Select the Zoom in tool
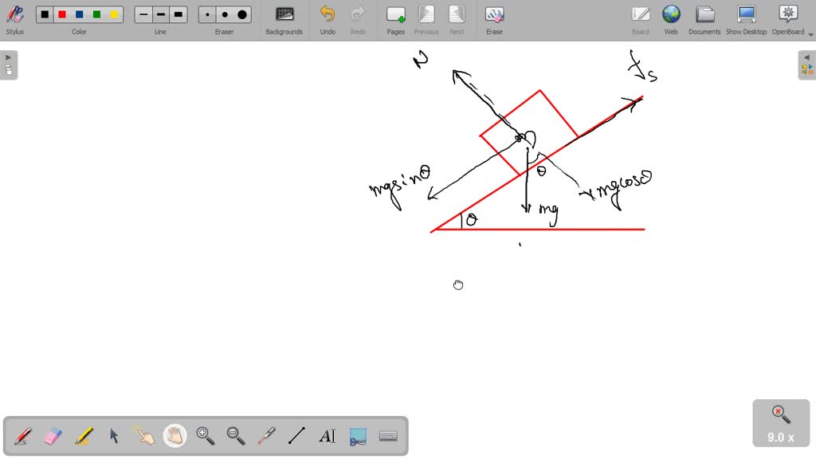This screenshot has width=816, height=459. 205,436
